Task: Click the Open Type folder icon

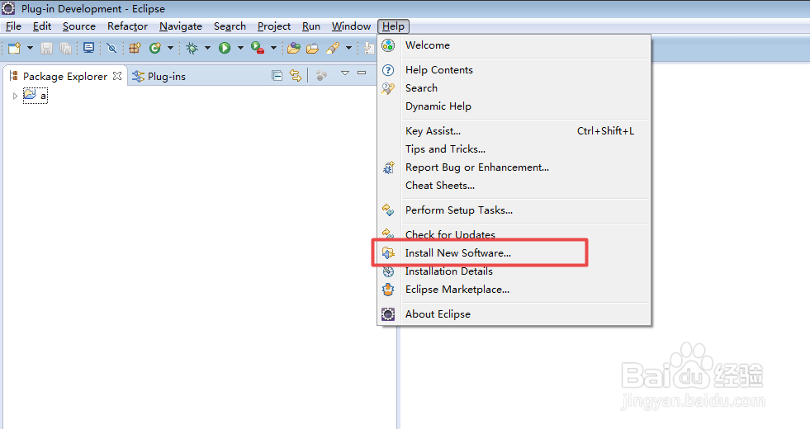Action: (x=294, y=48)
